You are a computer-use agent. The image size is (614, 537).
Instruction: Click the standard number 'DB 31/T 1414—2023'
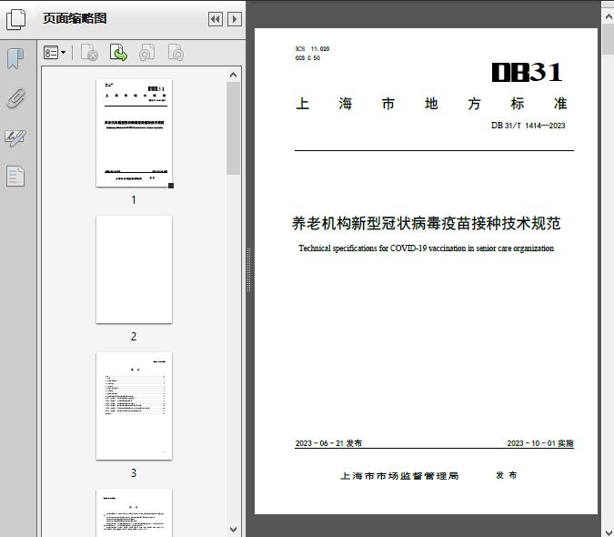[528, 126]
